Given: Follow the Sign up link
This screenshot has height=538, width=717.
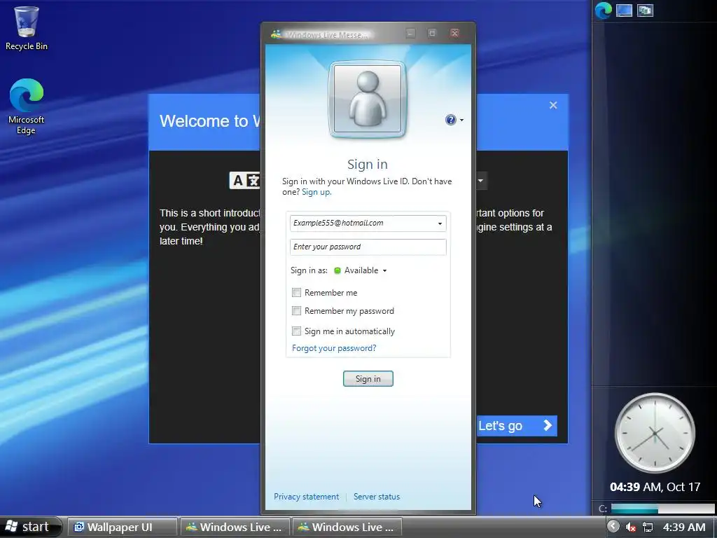Looking at the screenshot, I should click(x=316, y=192).
